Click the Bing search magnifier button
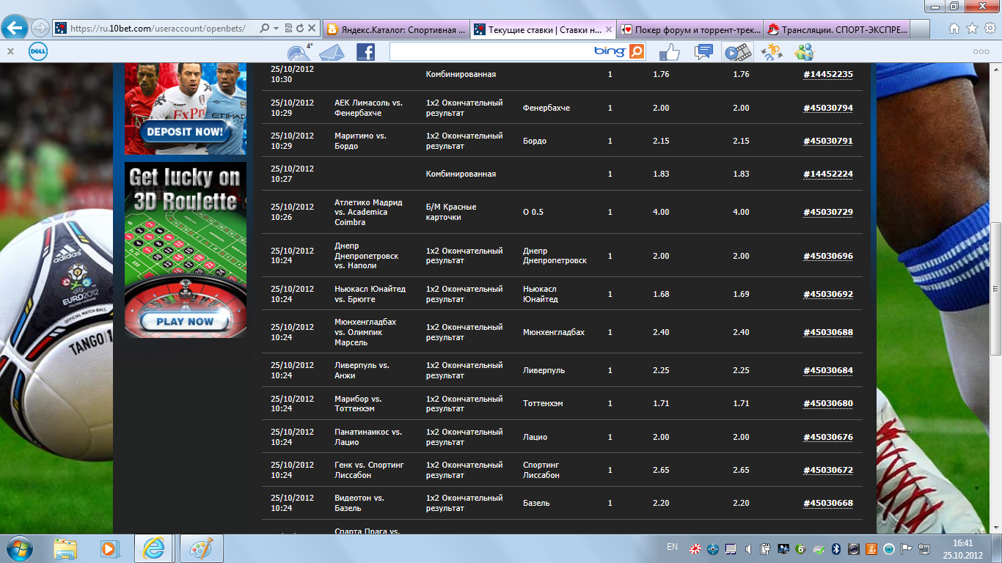1002x563 pixels. click(636, 51)
